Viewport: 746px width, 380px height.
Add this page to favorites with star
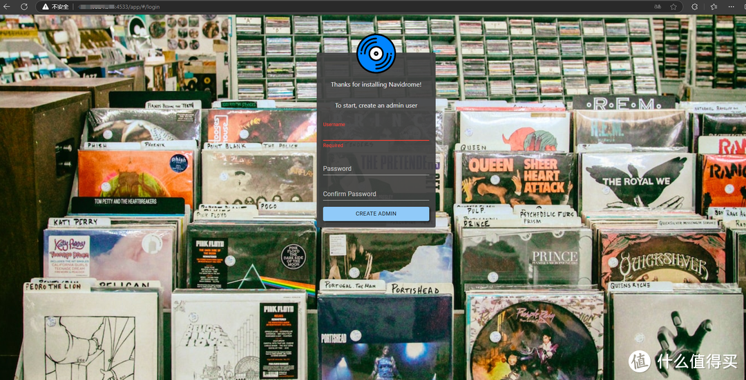(673, 7)
